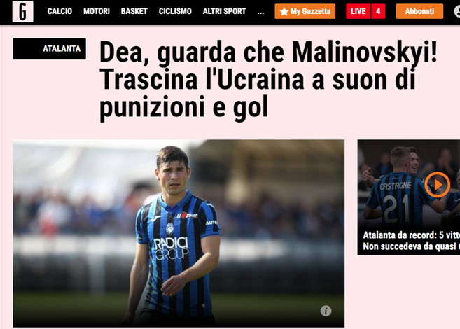Click the star icon beside My Gazzetta
This screenshot has width=460, height=329.
[284, 11]
